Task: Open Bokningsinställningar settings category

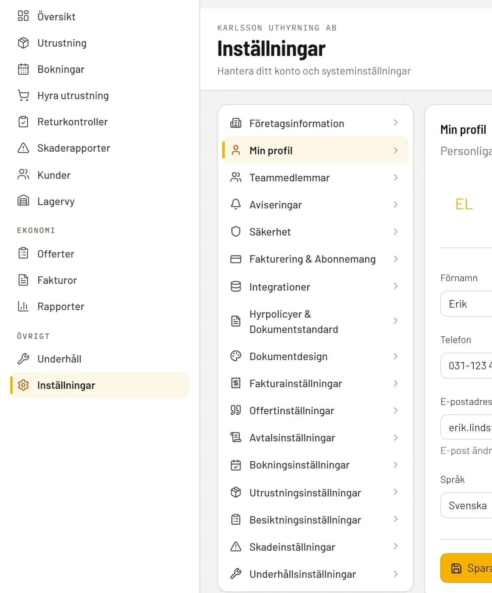Action: 316,465
